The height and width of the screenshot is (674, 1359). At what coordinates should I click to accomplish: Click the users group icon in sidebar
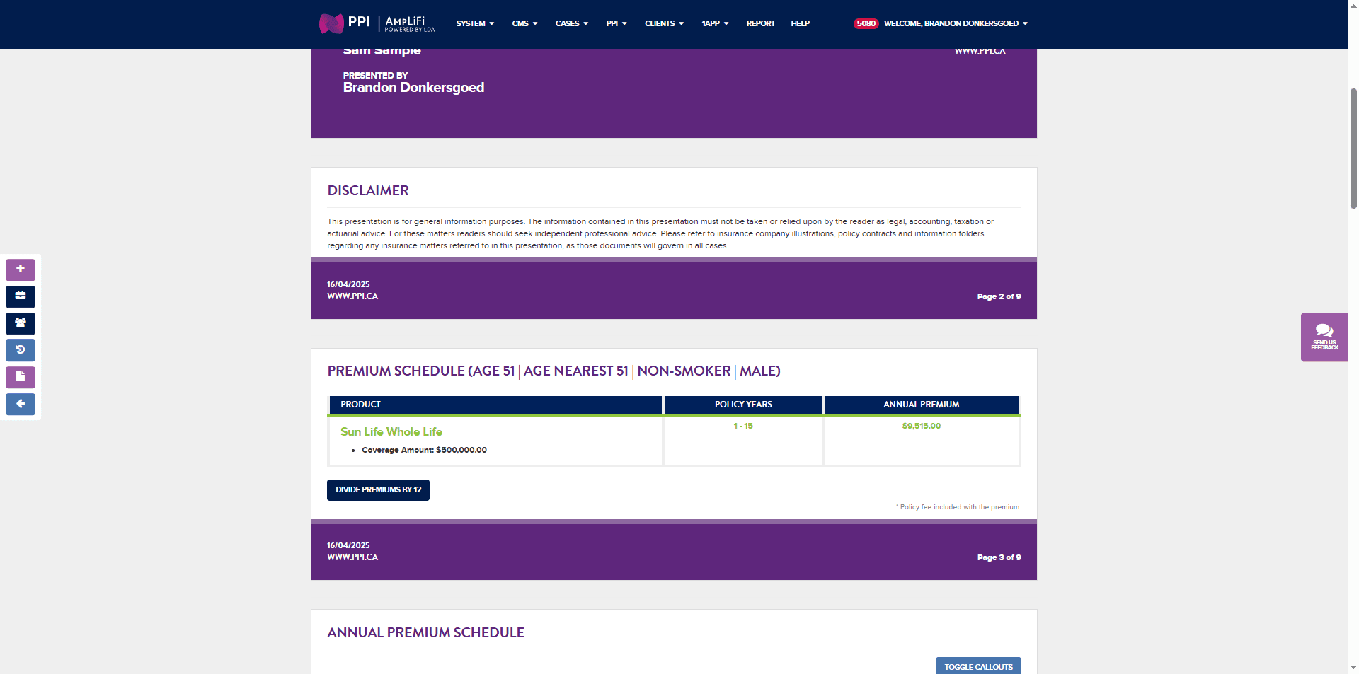[21, 323]
